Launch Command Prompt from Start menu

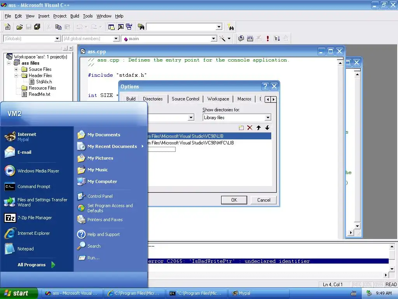(x=28, y=186)
